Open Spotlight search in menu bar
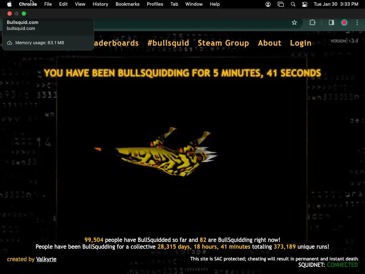365x274 pixels. (x=293, y=4)
